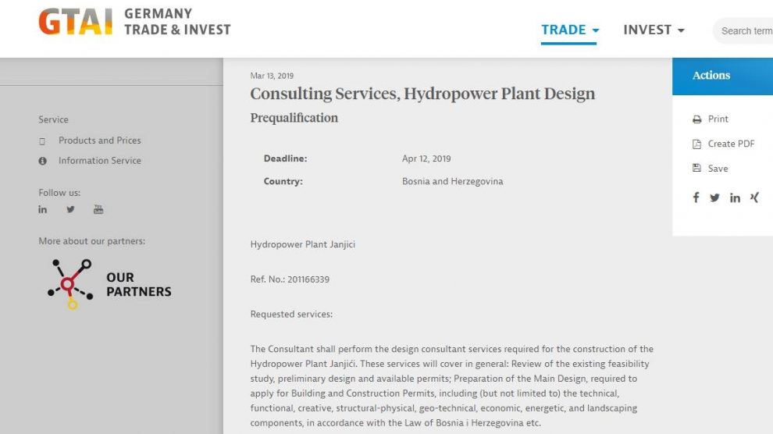Open the YouTube icon under Follow us
The width and height of the screenshot is (773, 434).
click(98, 209)
